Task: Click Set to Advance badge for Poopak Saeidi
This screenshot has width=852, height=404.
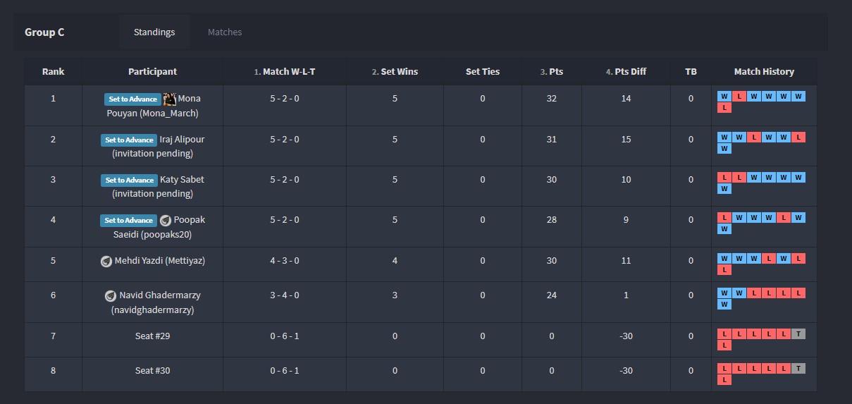Action: 128,220
